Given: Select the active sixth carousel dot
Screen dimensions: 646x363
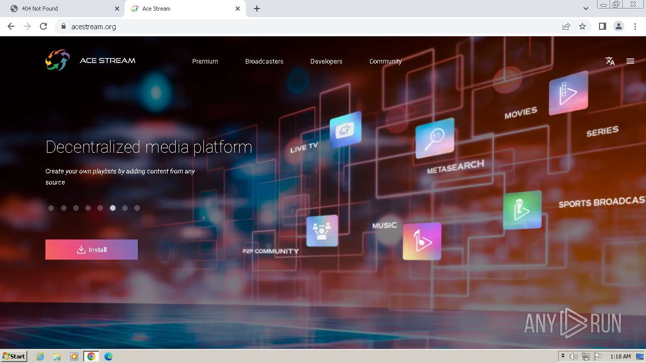Looking at the screenshot, I should (x=113, y=208).
